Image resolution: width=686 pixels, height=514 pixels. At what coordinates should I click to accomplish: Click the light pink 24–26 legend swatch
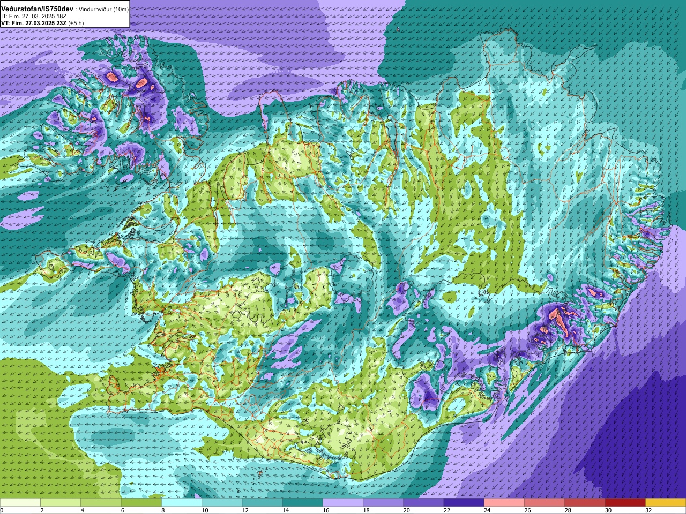coord(504,502)
